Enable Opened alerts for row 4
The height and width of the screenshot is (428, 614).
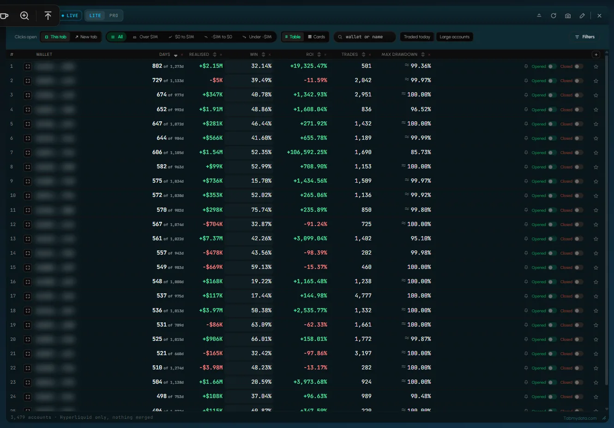[552, 110]
